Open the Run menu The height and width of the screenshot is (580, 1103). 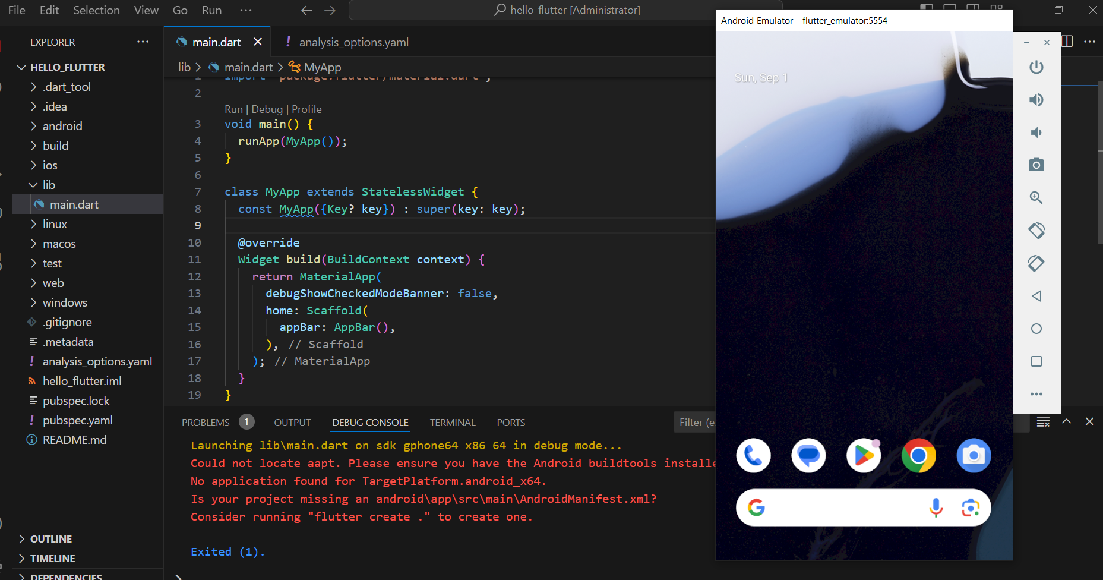(211, 10)
